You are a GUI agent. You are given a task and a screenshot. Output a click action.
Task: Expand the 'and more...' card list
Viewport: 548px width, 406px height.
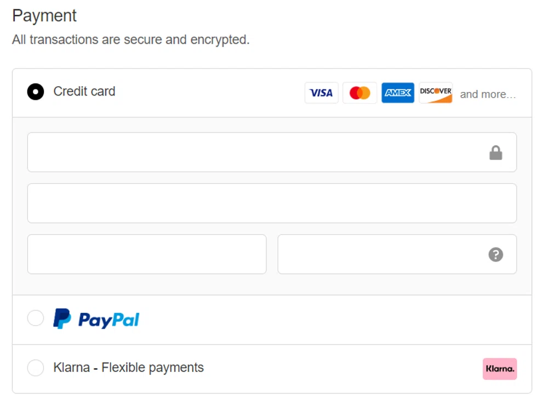488,94
